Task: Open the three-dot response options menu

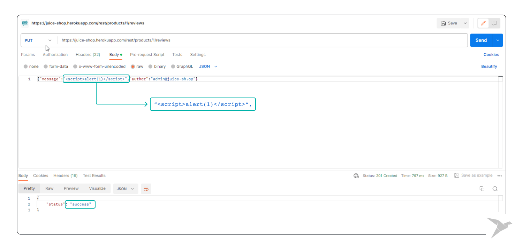Action: (x=500, y=176)
